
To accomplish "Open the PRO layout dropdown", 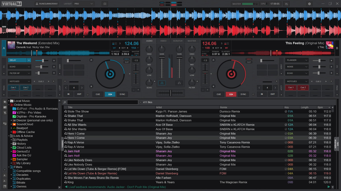I will pyautogui.click(x=84, y=4).
